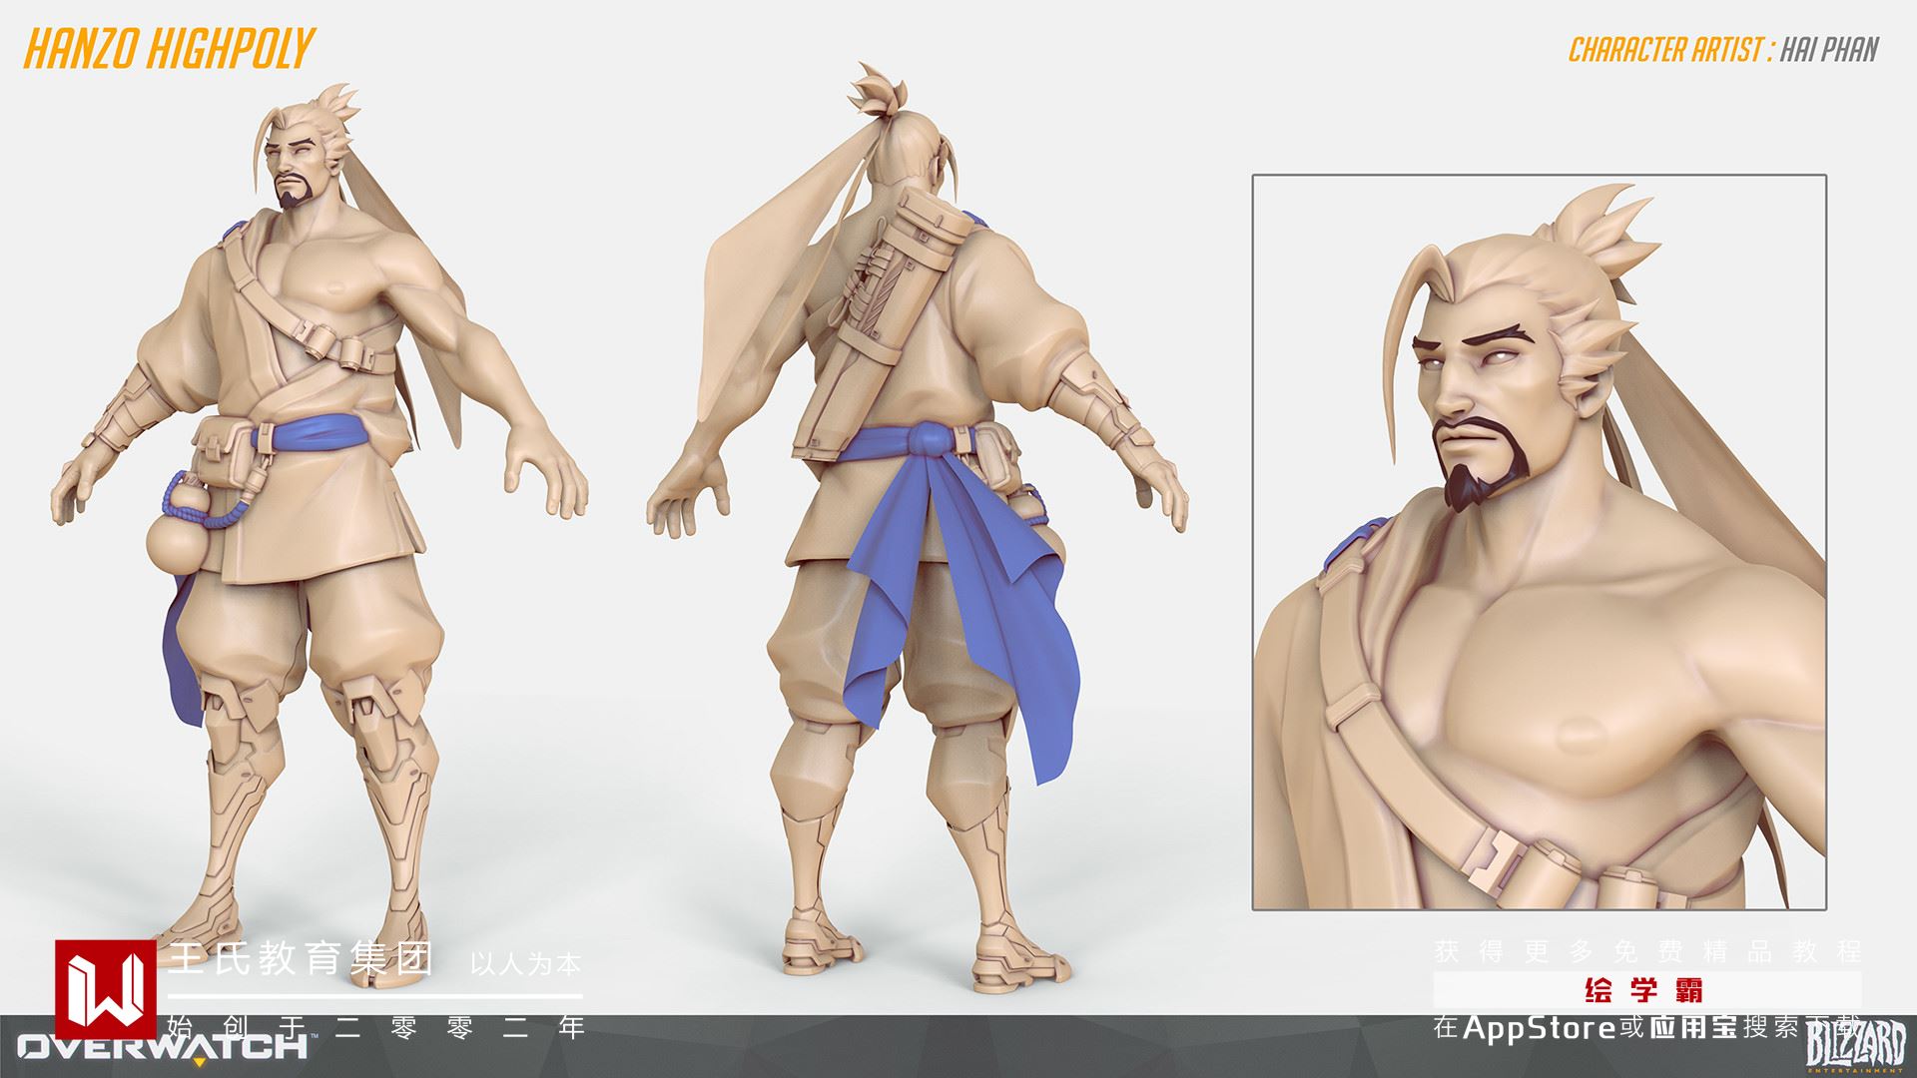Click the AppStore search instruction text
1917x1078 pixels.
(x=1647, y=1026)
